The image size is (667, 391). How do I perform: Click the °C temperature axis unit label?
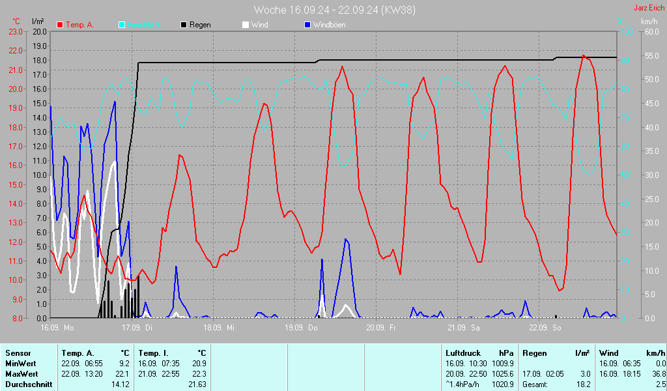click(16, 22)
